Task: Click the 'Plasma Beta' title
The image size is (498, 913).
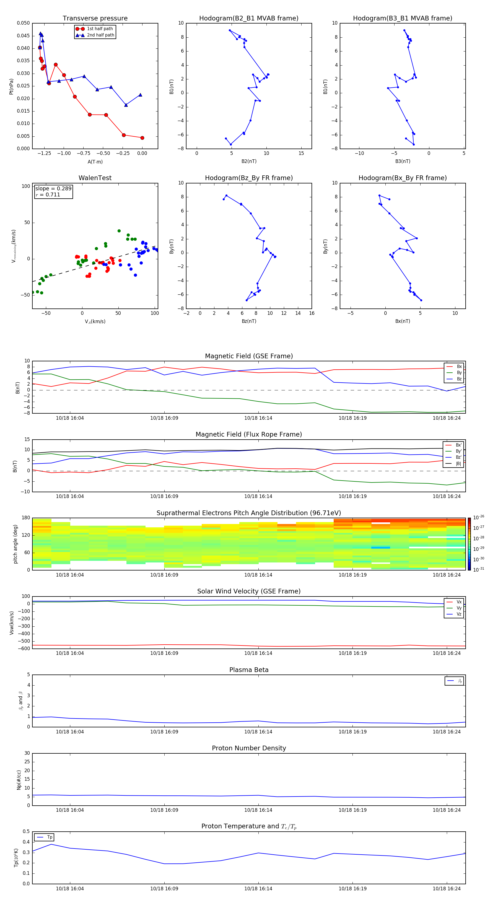Action: [249, 670]
